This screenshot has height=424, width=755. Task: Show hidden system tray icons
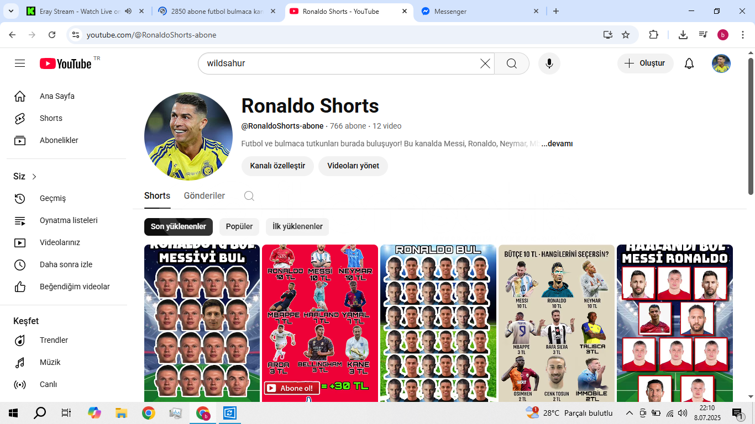tap(629, 413)
